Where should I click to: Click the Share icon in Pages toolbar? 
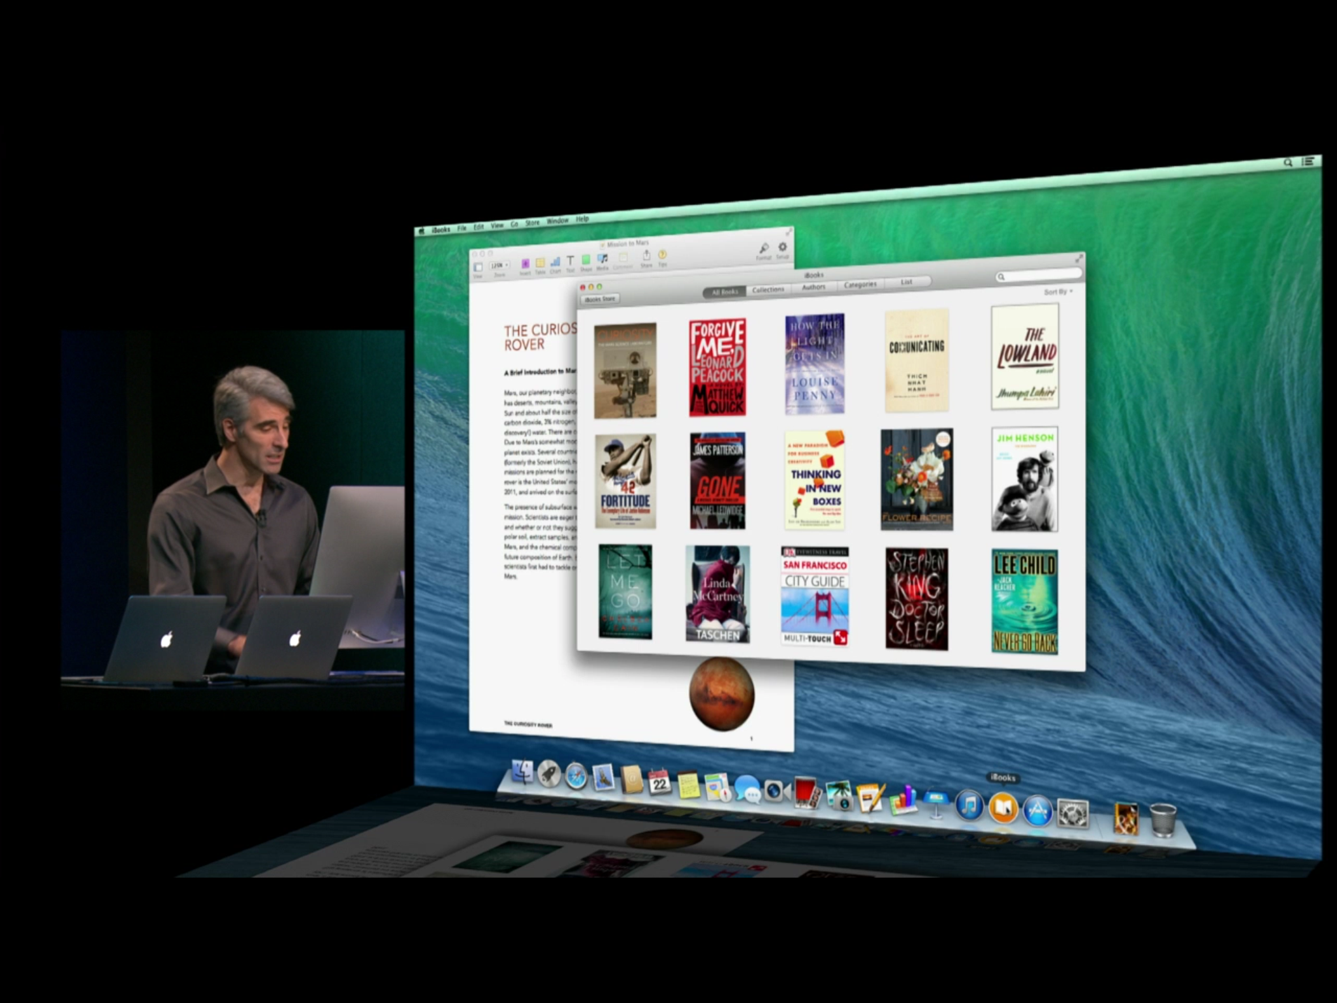(646, 255)
